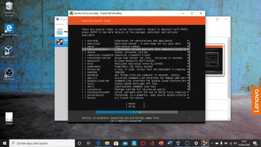This screenshot has height=147, width=261.
Task: Select the Hecho button in installer
Action: 135,103
